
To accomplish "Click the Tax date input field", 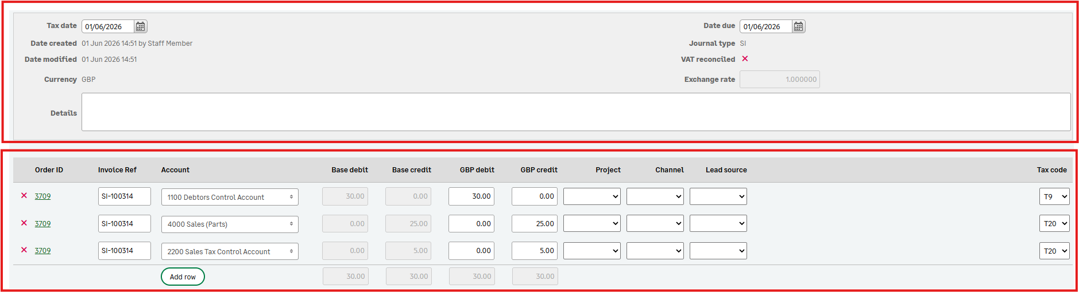I will pyautogui.click(x=108, y=26).
